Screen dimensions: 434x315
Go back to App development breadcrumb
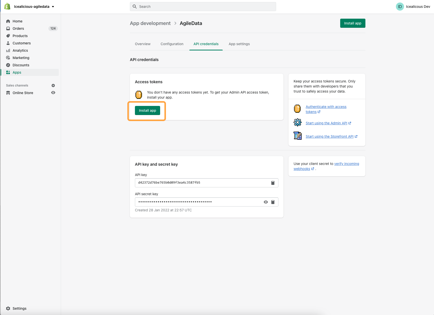[150, 23]
